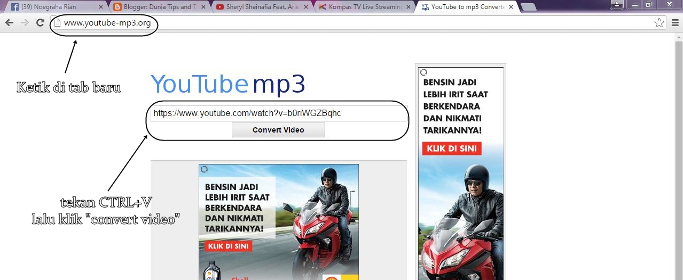Open a new tab button

529,7
